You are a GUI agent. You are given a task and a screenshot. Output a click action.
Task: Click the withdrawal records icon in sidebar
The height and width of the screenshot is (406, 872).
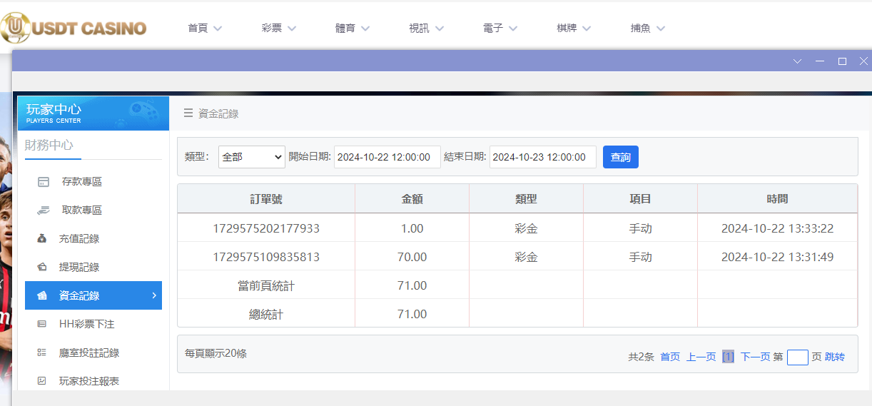coord(42,268)
